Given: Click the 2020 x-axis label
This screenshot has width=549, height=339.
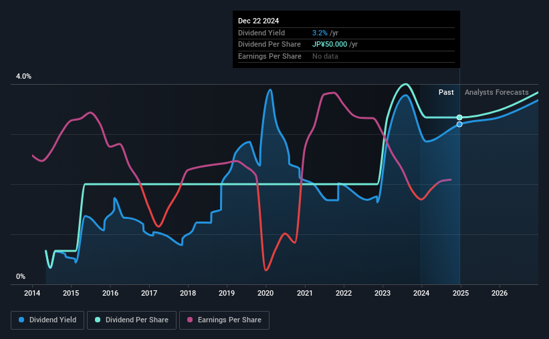Looking at the screenshot, I should pos(265,293).
